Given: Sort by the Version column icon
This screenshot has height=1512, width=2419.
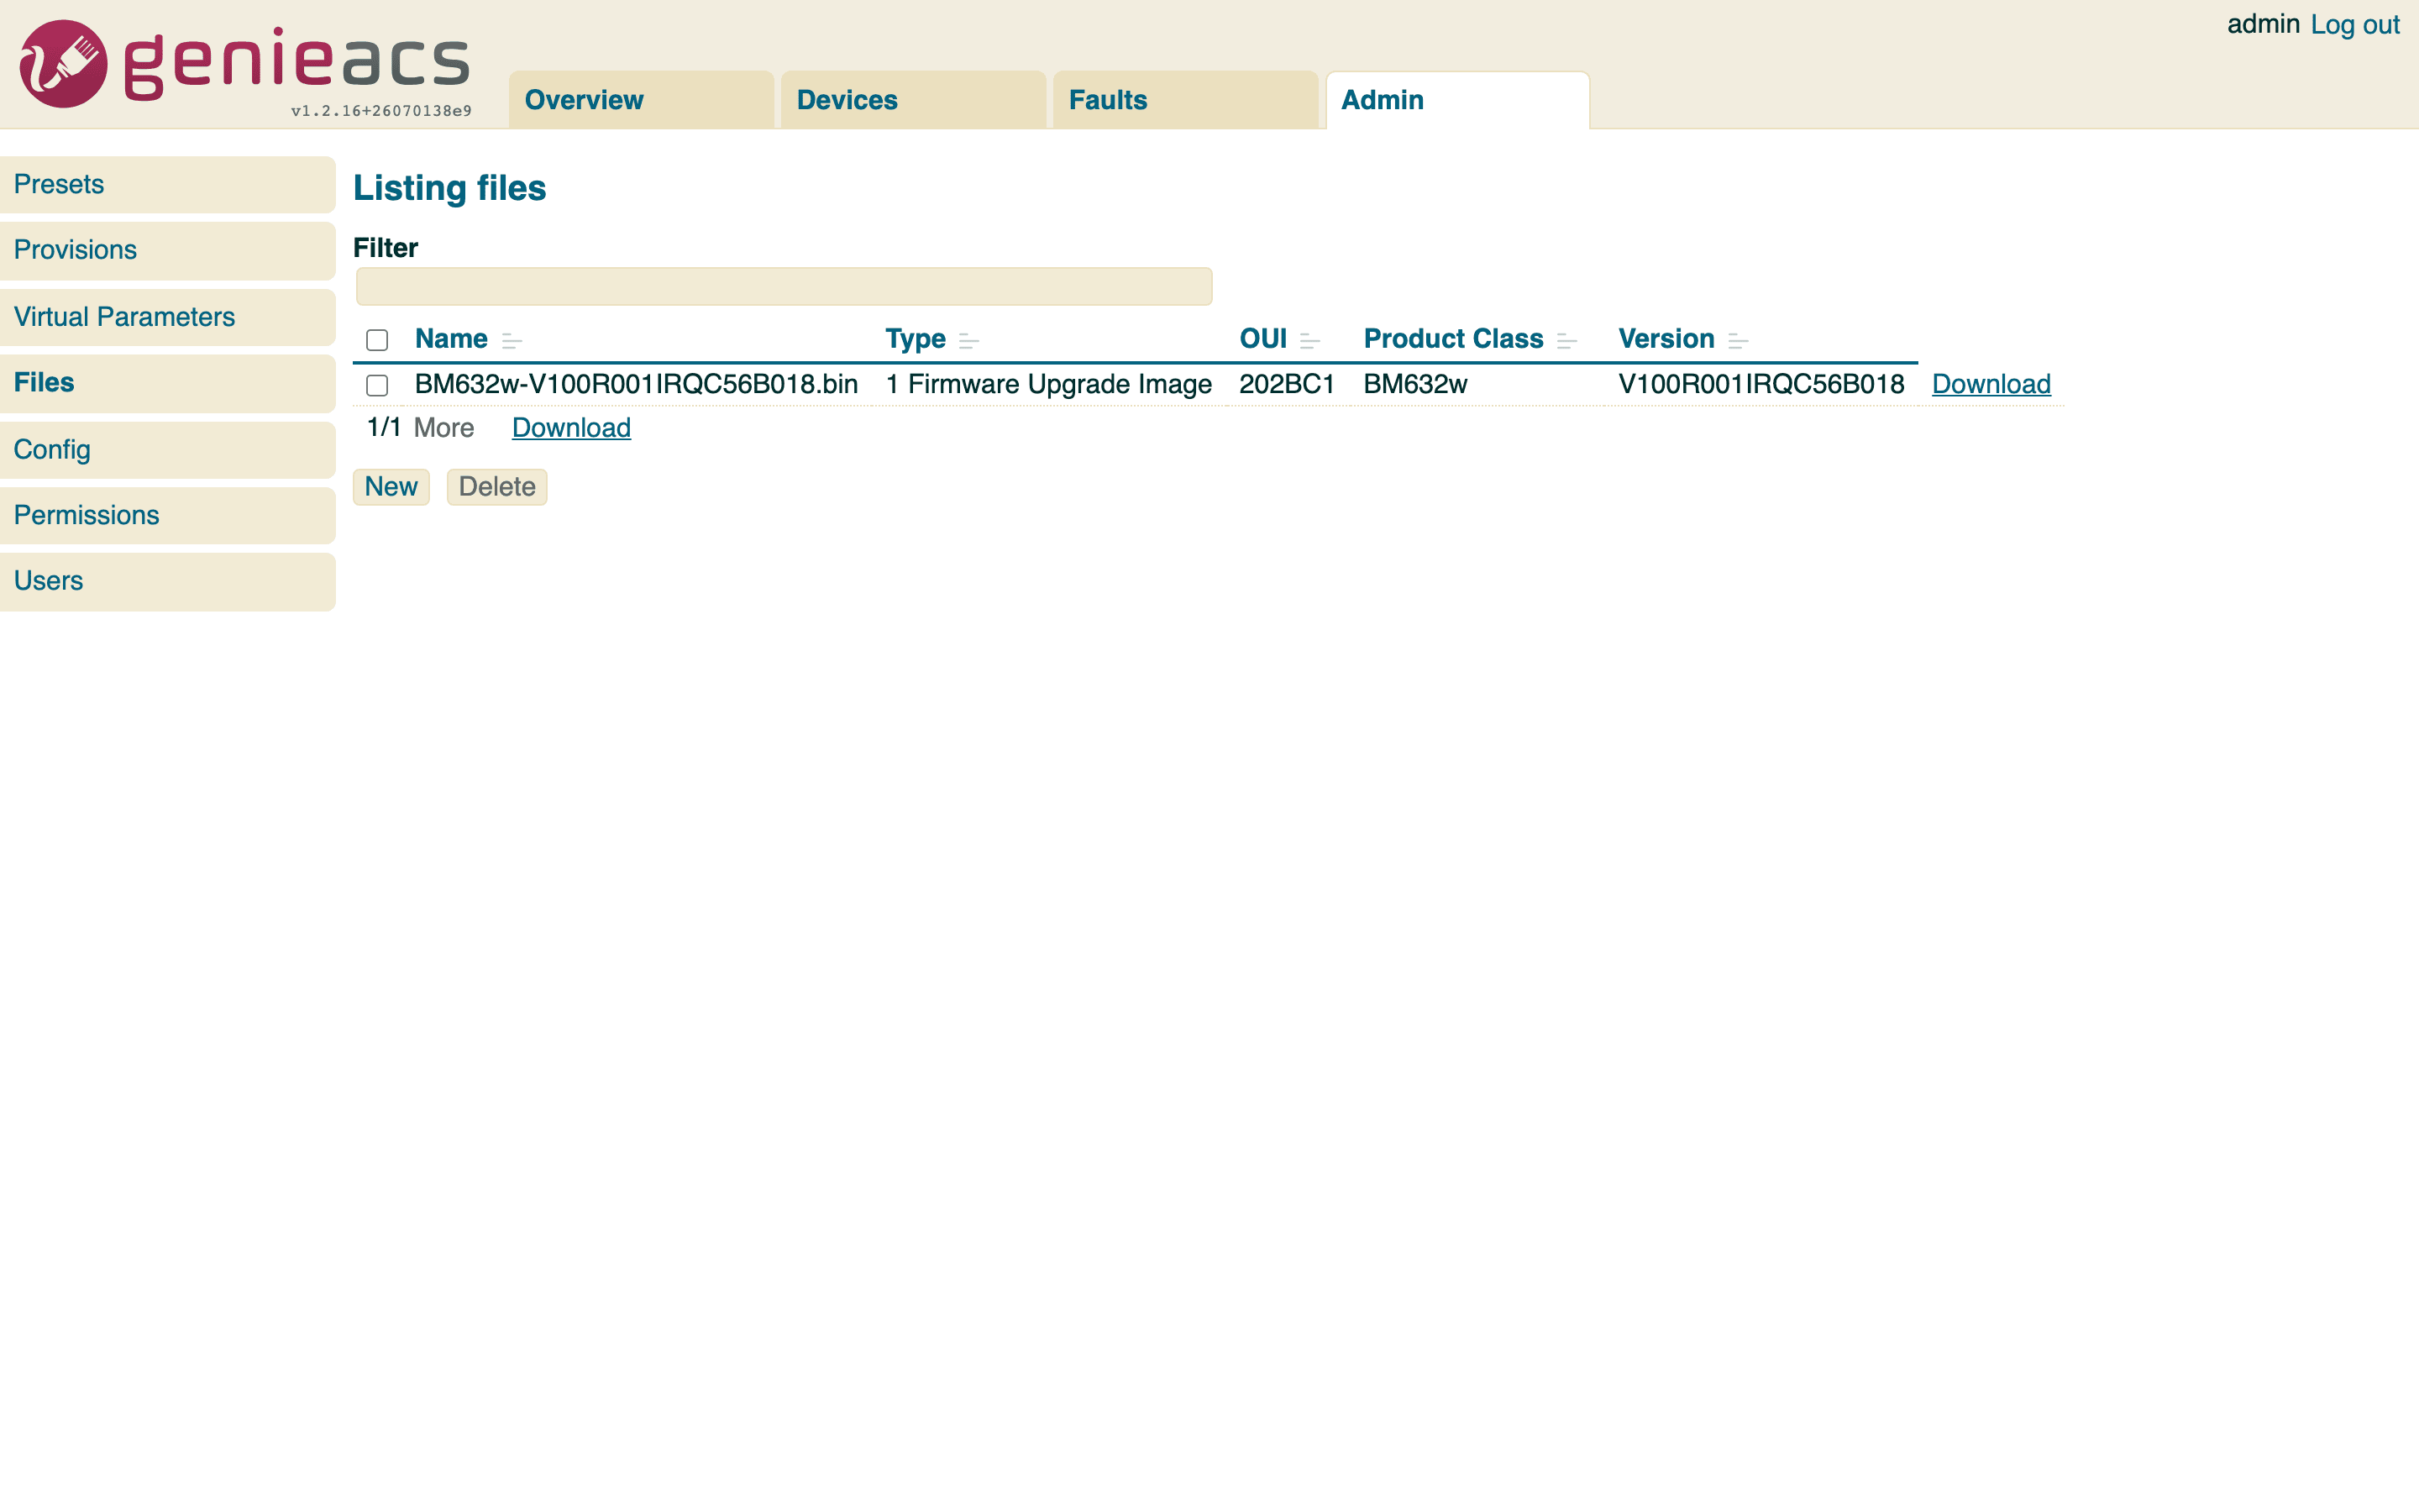Looking at the screenshot, I should point(1737,341).
